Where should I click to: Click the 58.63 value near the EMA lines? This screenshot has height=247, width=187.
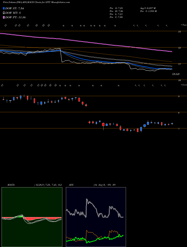click(x=176, y=74)
